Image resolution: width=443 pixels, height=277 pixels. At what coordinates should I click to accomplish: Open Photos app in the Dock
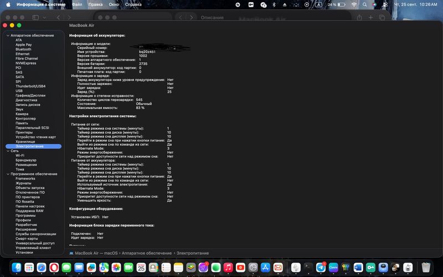(116, 267)
